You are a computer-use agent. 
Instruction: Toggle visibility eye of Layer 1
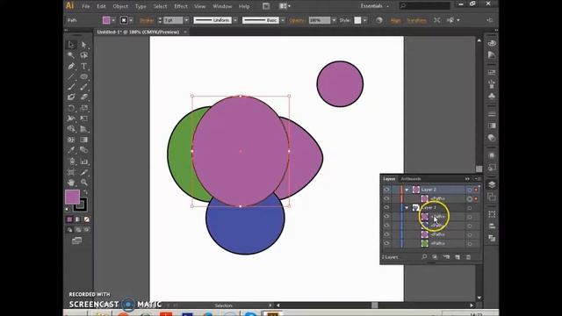click(386, 207)
